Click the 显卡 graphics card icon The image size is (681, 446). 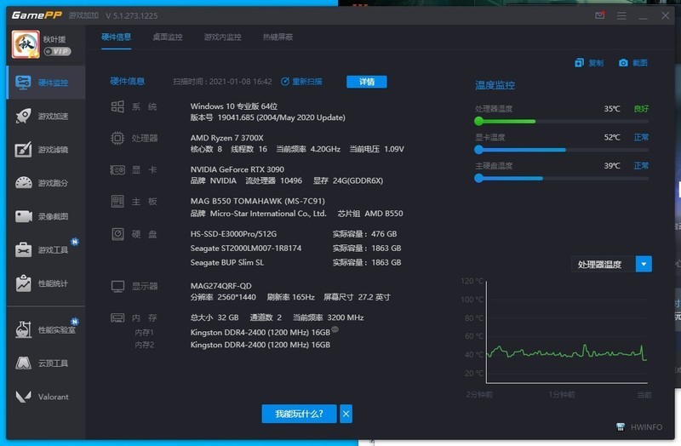pos(117,169)
